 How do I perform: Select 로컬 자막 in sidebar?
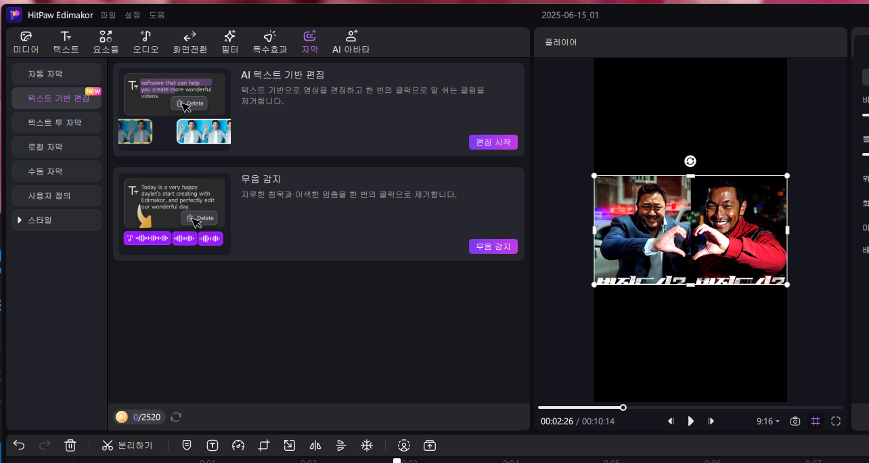(56, 147)
